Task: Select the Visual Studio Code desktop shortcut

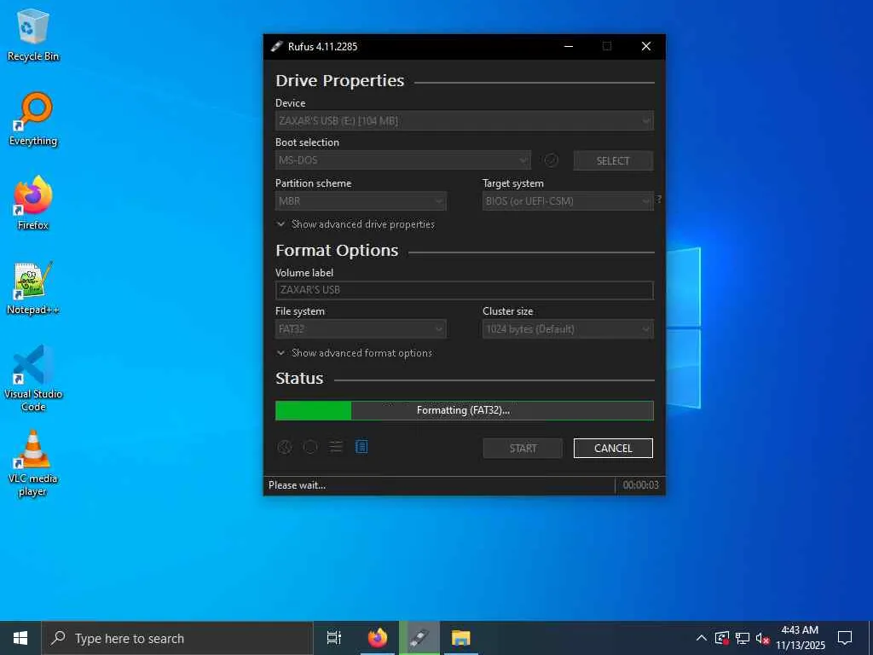Action: pyautogui.click(x=33, y=379)
